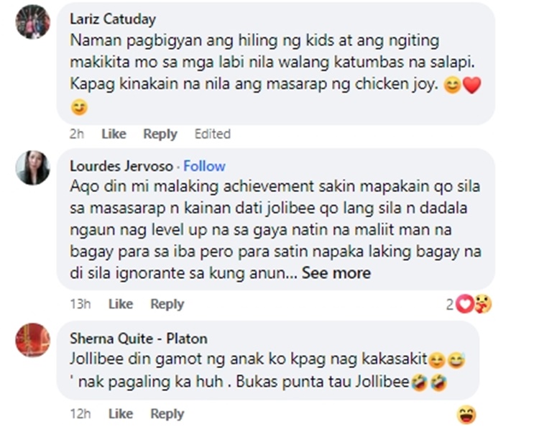Viewport: 539px width, 427px height.
Task: View heart and care reactions on Lourdes' comment
Action: 474,305
